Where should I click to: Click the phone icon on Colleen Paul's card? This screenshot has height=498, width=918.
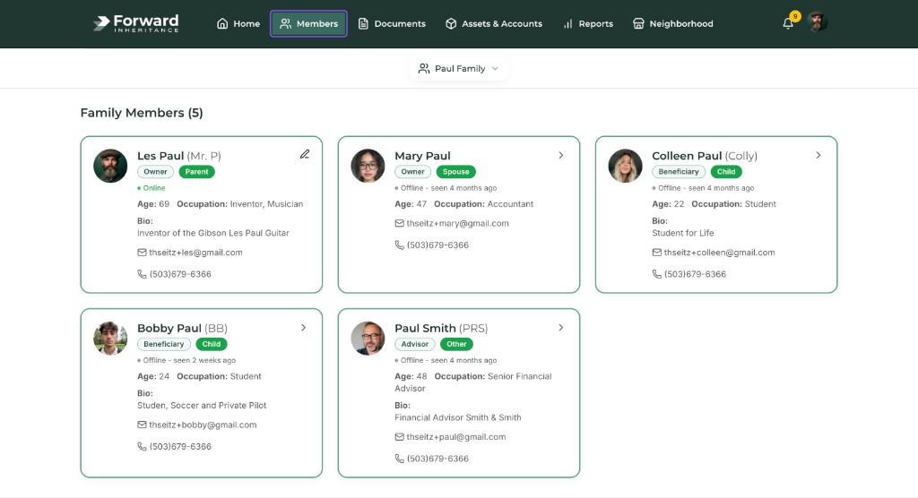(656, 274)
